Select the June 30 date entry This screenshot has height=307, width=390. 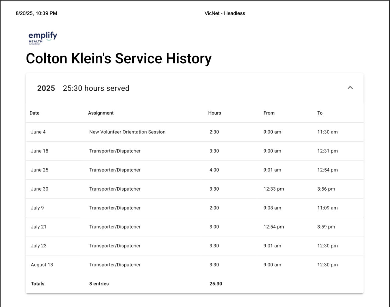click(x=39, y=189)
